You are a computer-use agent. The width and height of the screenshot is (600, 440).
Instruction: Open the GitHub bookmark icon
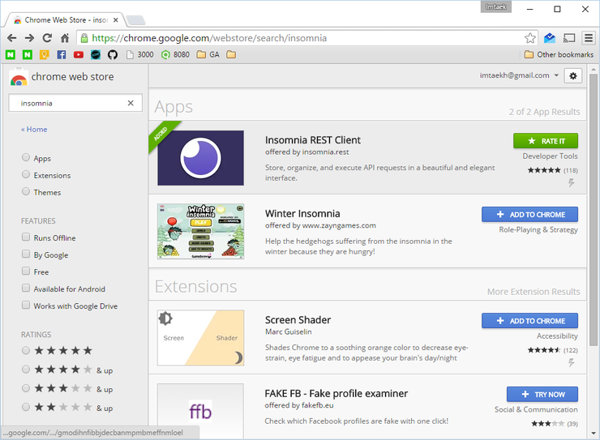point(113,54)
